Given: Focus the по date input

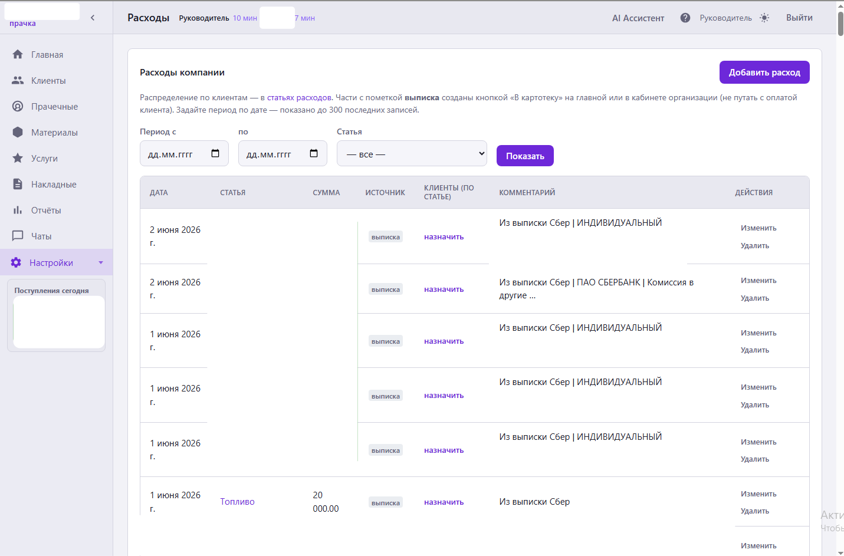Looking at the screenshot, I should click(x=283, y=153).
